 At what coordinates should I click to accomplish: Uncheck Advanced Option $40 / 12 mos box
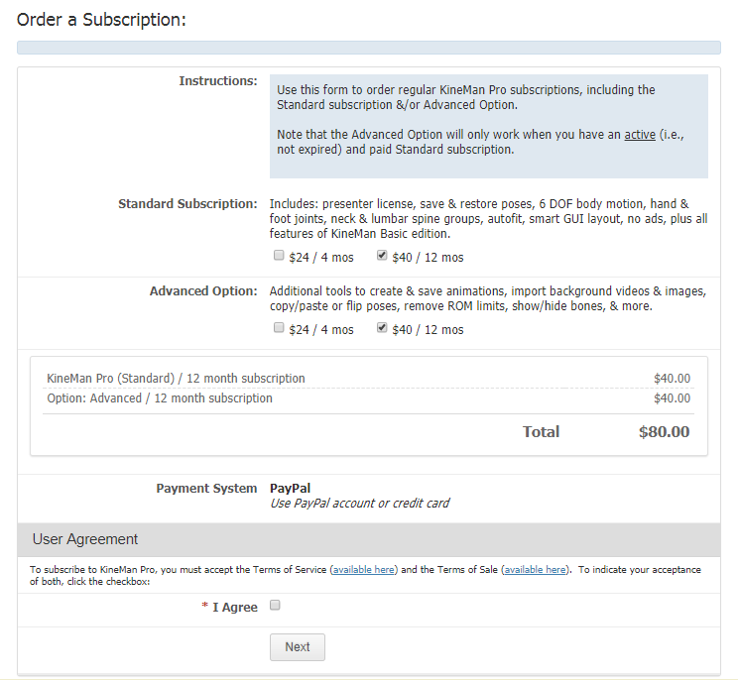pyautogui.click(x=382, y=327)
